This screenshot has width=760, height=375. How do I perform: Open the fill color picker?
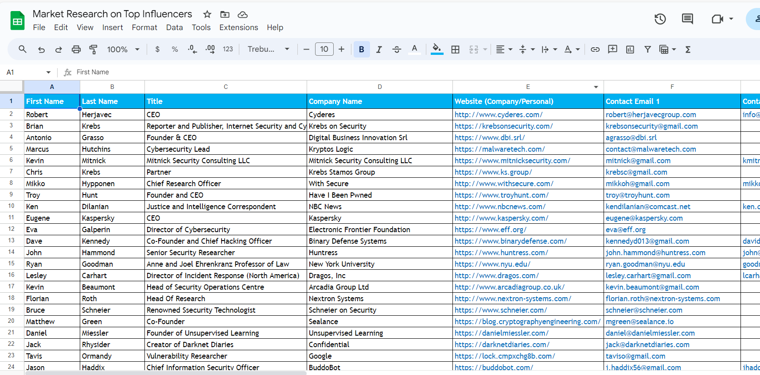tap(437, 50)
